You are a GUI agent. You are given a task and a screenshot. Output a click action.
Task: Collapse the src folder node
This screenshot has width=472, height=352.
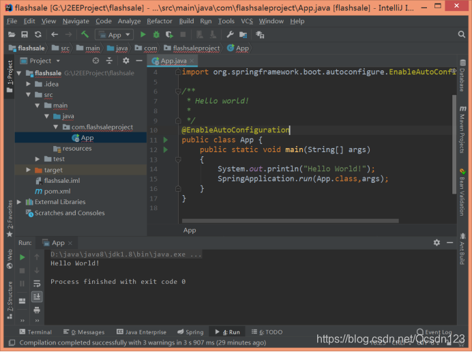[28, 95]
